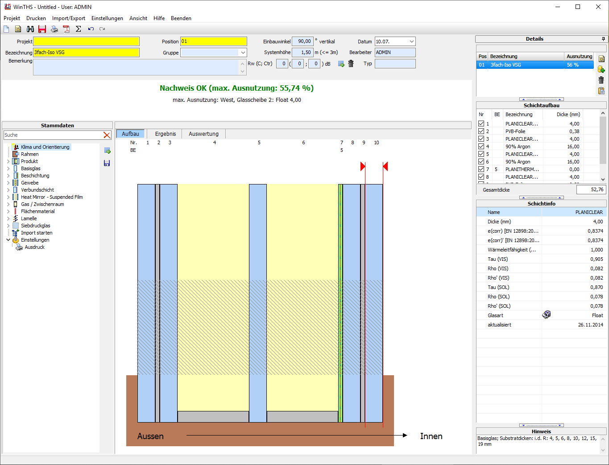Click the printer icon in toolbar
Viewport: 609px width, 465px height.
coord(54,29)
